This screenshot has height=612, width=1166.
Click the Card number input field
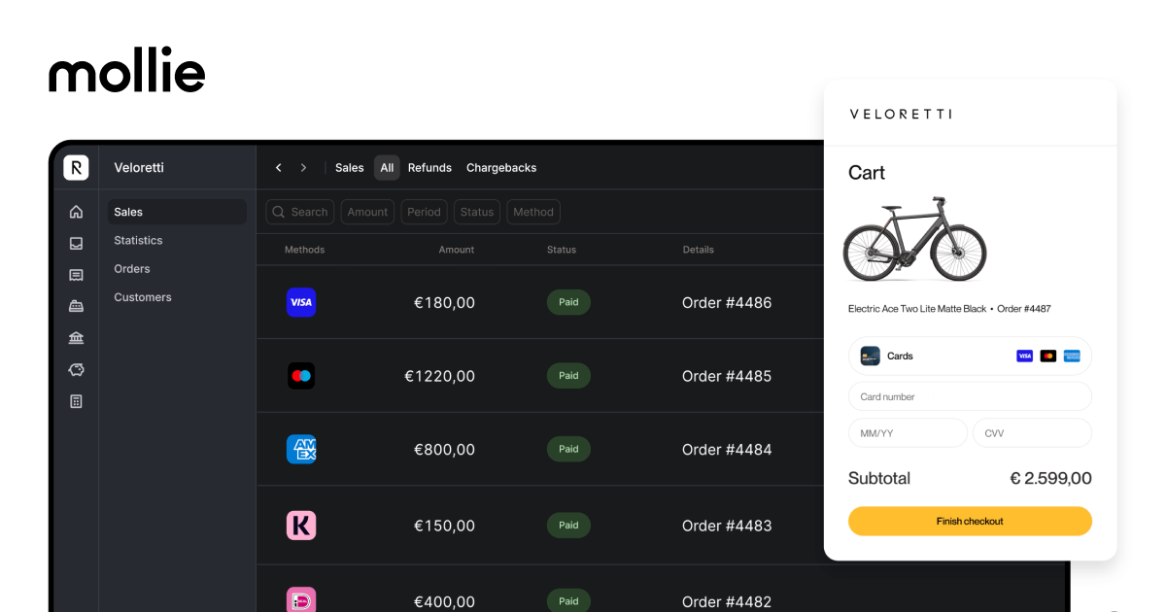coord(970,396)
